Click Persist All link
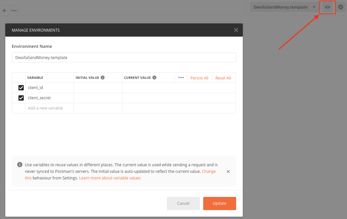 199,78
